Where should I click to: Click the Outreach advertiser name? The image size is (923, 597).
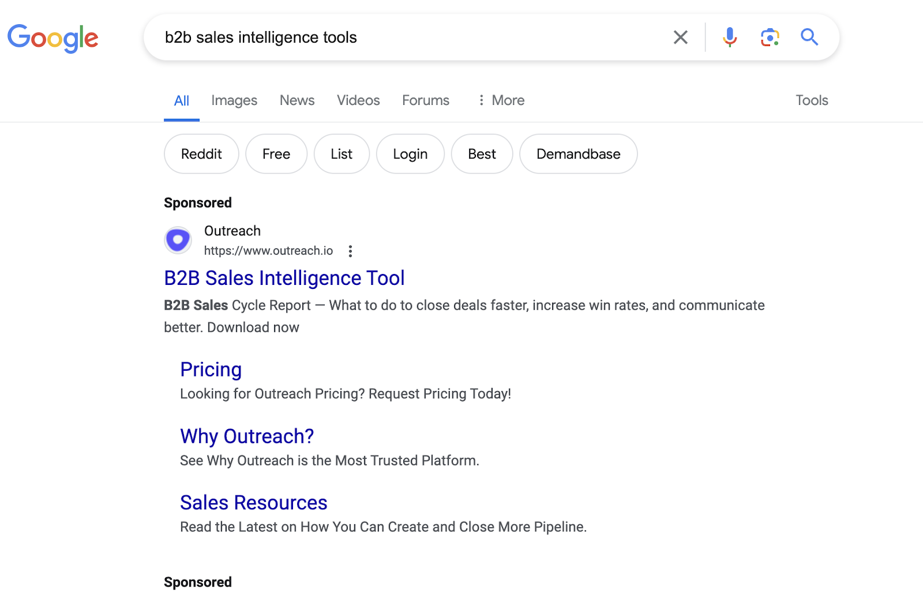(232, 231)
